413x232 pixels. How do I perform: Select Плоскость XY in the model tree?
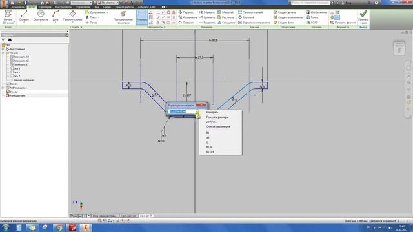click(x=19, y=64)
